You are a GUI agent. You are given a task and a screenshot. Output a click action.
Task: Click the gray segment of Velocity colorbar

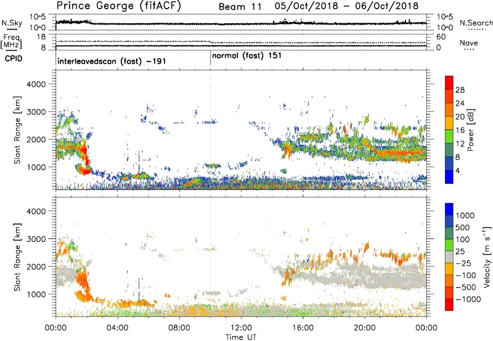[449, 257]
